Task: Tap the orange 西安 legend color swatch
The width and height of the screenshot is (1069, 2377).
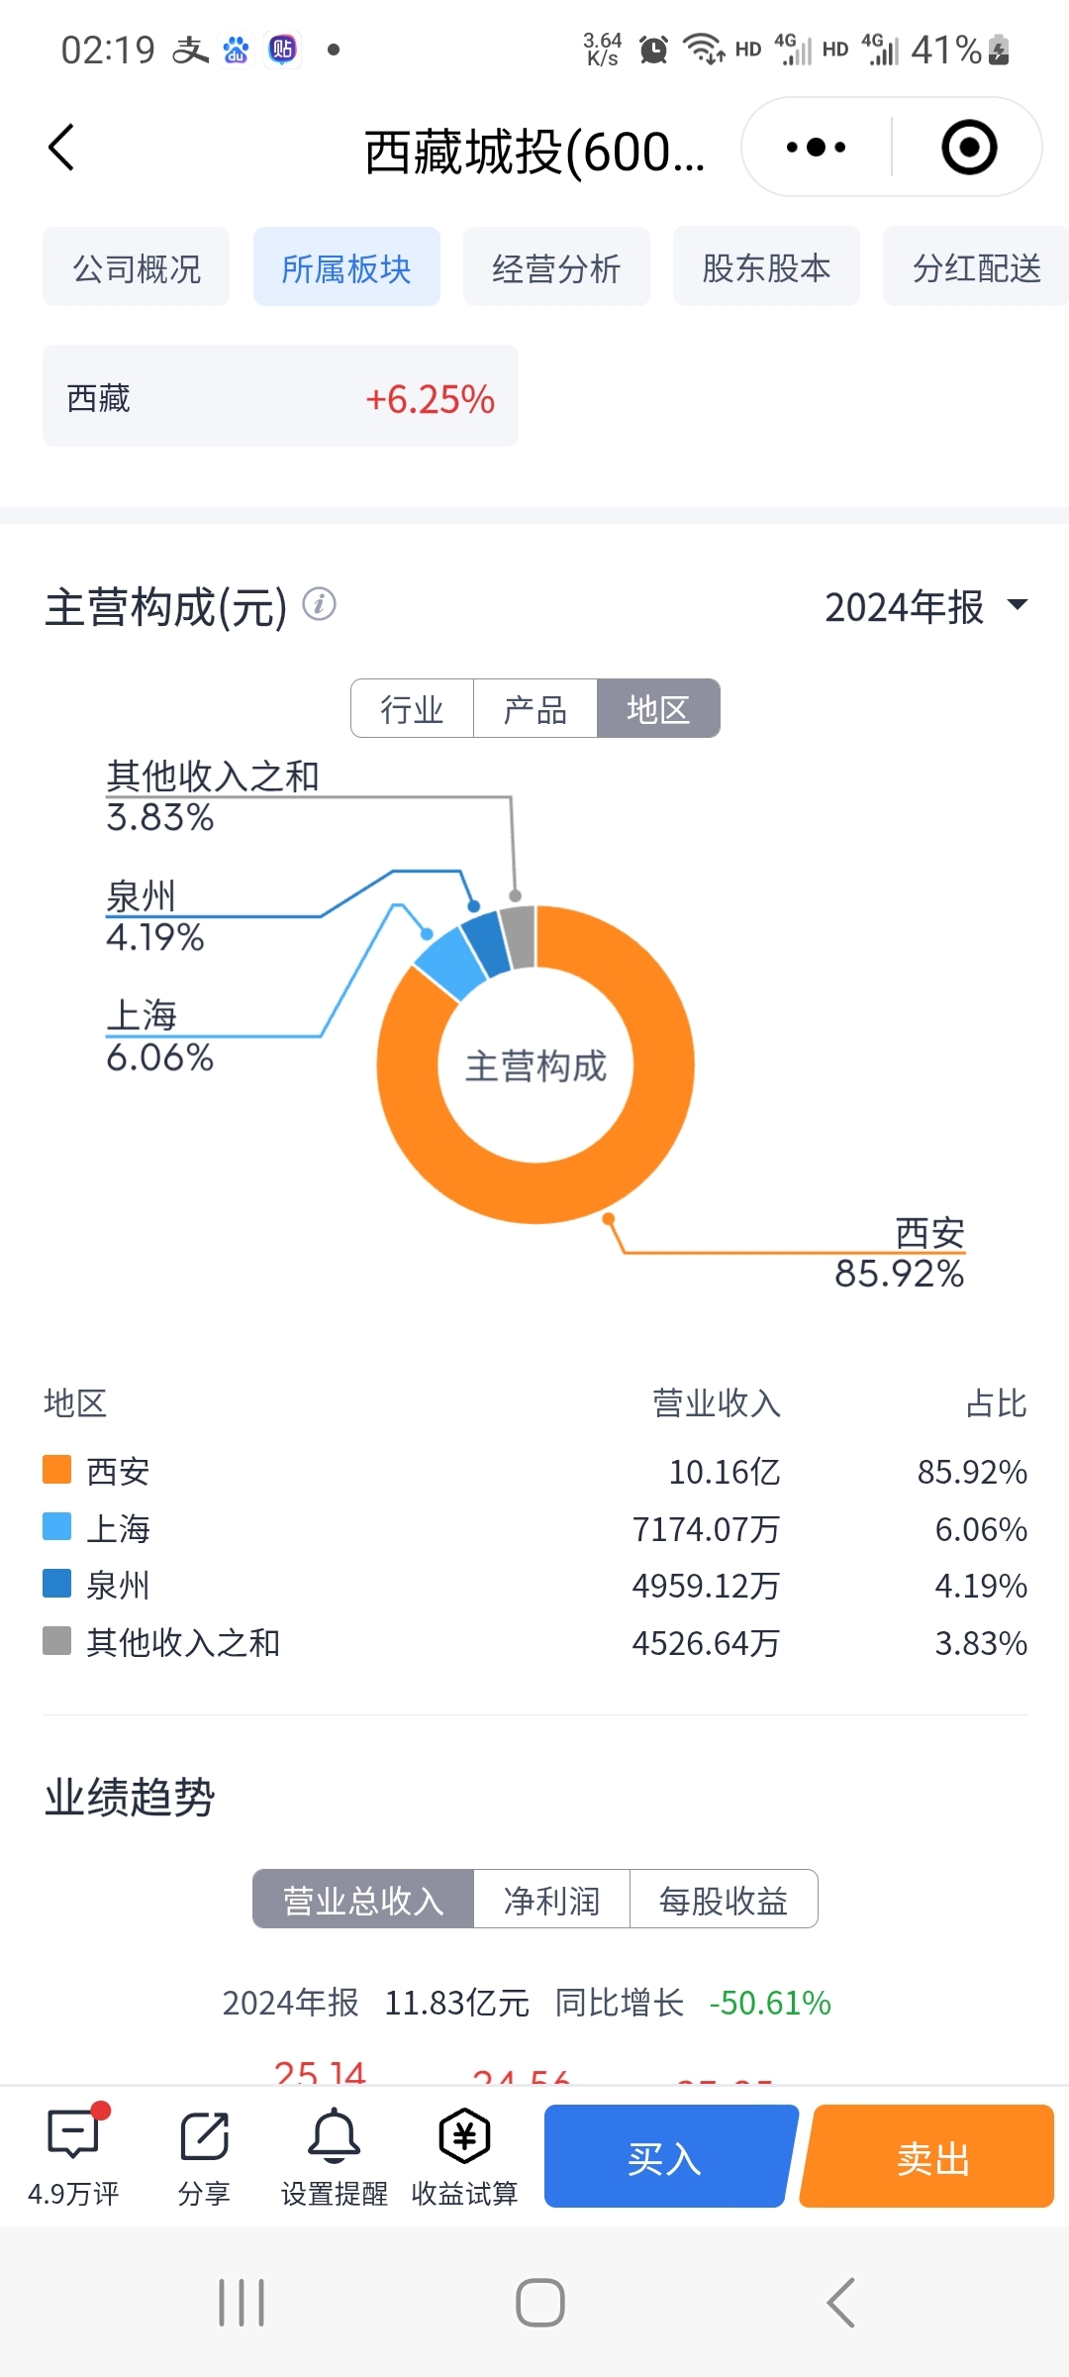Action: coord(57,1470)
